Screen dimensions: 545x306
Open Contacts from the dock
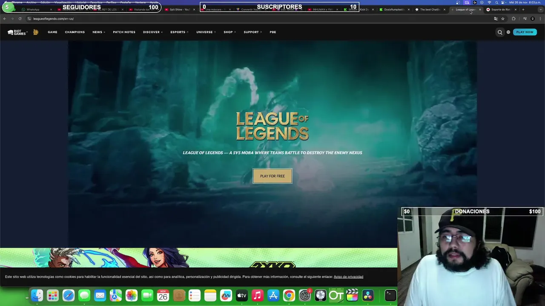click(179, 295)
